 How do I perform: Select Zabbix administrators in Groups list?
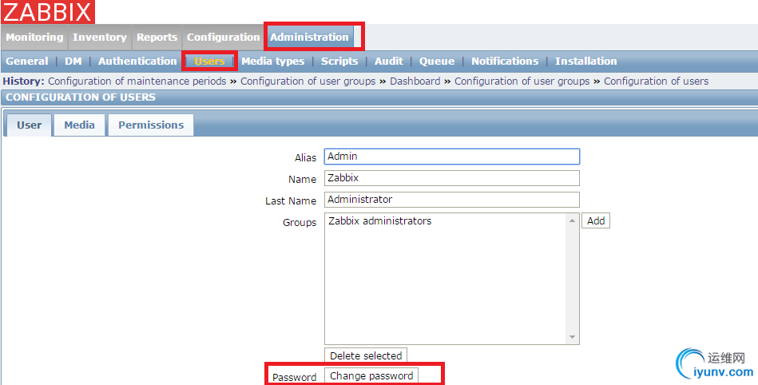coord(380,221)
